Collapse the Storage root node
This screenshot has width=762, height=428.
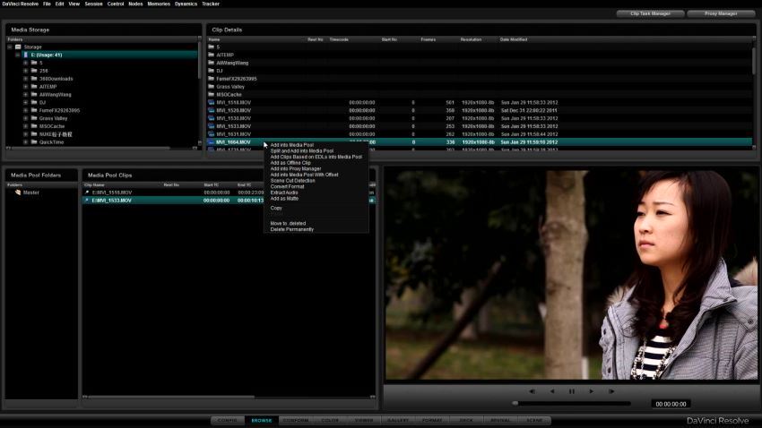tap(10, 47)
